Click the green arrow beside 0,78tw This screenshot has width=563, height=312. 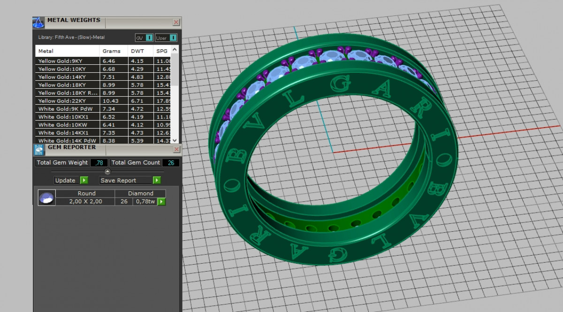(x=161, y=202)
